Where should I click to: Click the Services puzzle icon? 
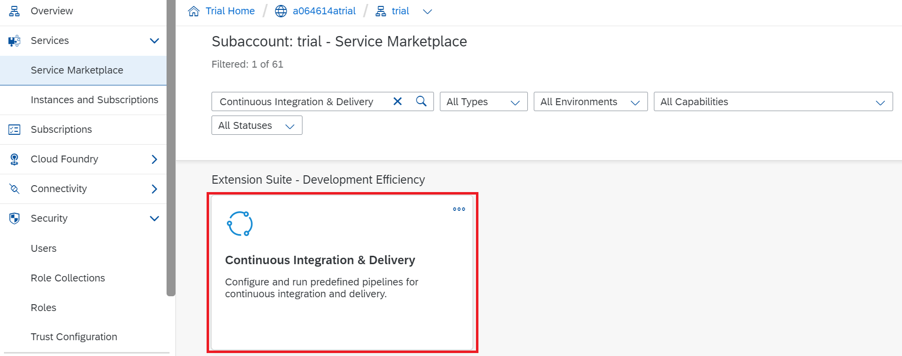14,40
